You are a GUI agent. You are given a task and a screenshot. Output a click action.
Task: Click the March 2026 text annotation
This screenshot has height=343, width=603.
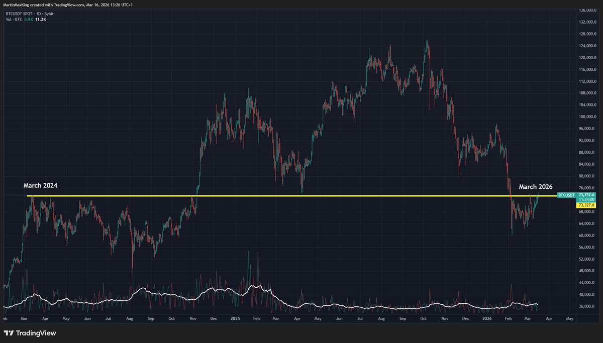tap(536, 187)
